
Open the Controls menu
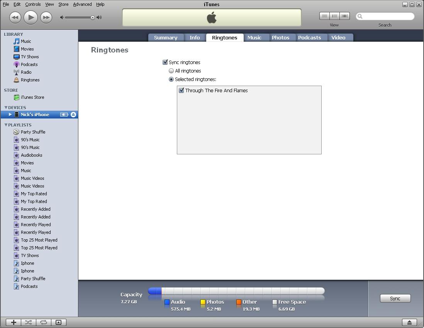[33, 4]
